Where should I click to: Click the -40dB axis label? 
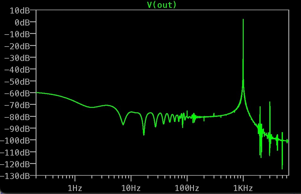click(x=17, y=70)
